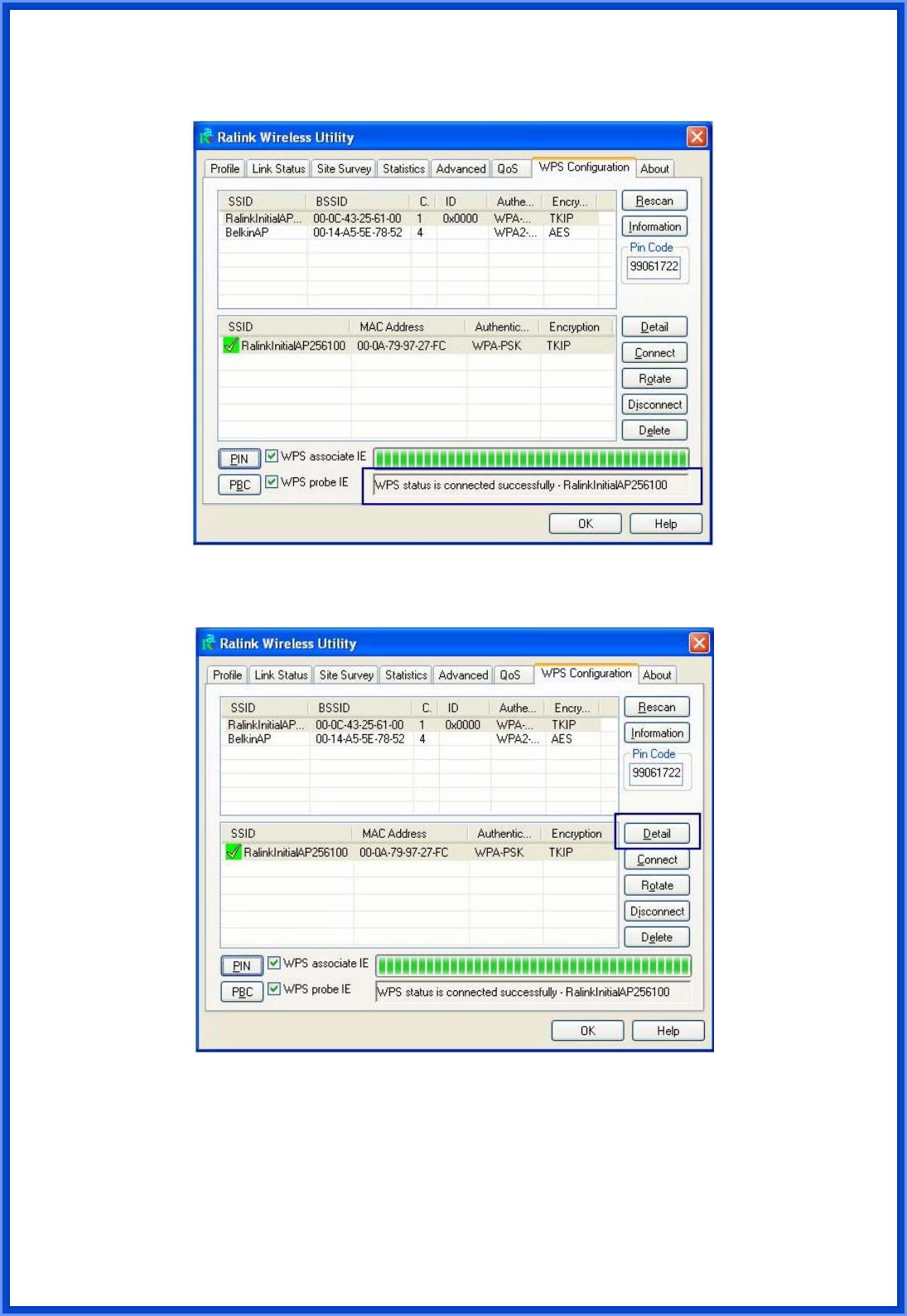Open Link Status tab in lower window
The width and height of the screenshot is (907, 1316).
pos(281,675)
